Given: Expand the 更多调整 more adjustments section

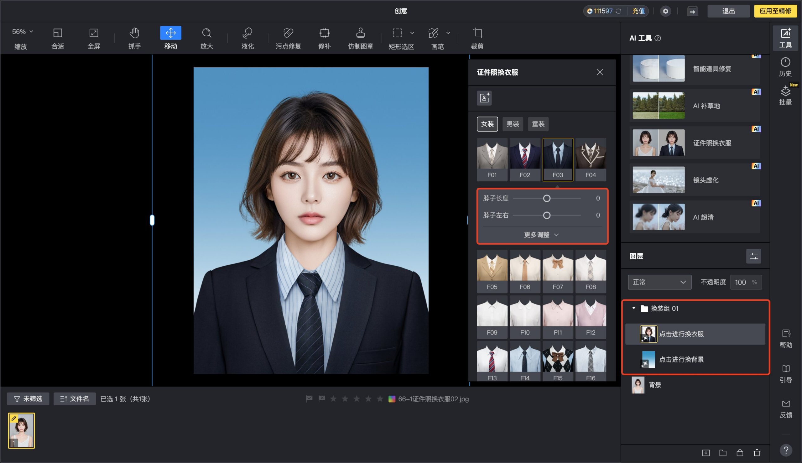Looking at the screenshot, I should click(541, 235).
